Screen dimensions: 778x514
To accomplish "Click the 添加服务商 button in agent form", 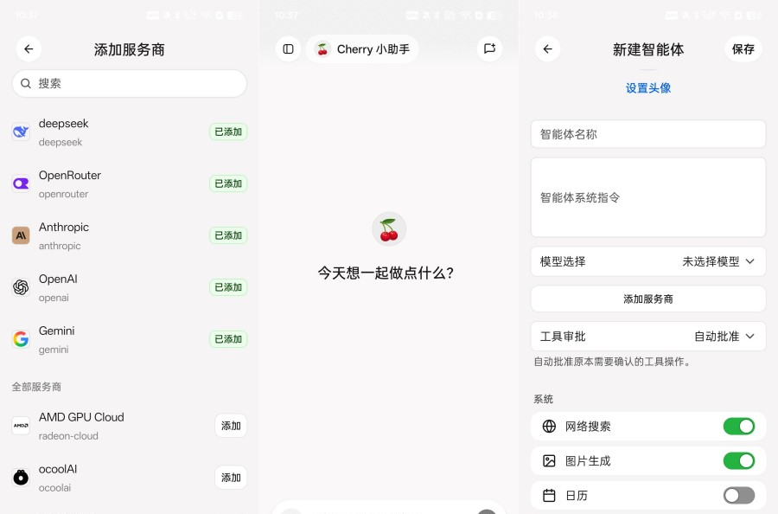I will (648, 299).
